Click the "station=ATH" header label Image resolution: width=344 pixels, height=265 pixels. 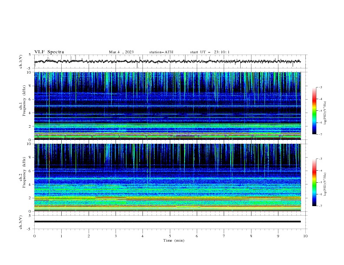[x=161, y=52]
